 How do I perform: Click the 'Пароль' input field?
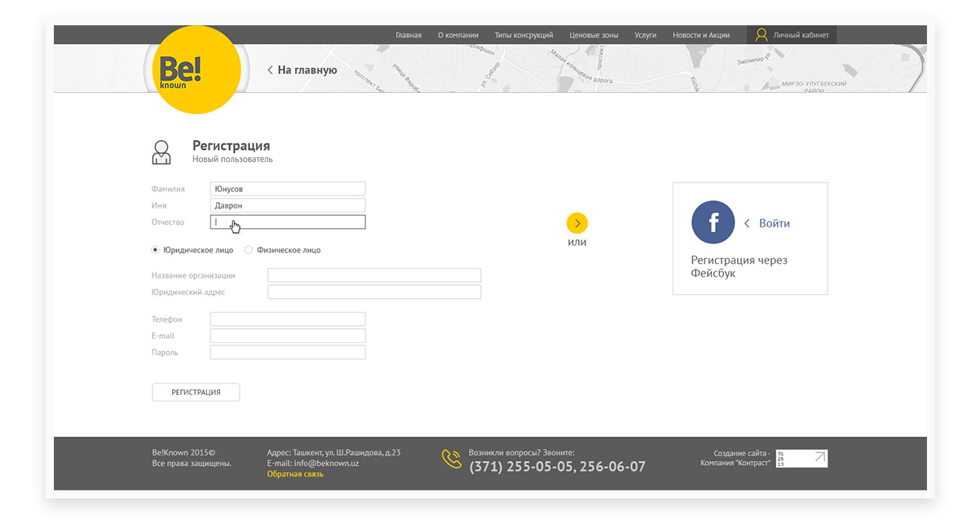(288, 353)
